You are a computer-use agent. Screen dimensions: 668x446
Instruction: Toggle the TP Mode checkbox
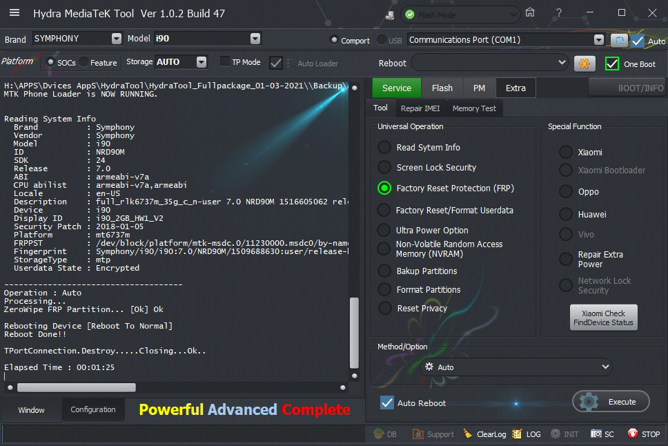point(225,62)
